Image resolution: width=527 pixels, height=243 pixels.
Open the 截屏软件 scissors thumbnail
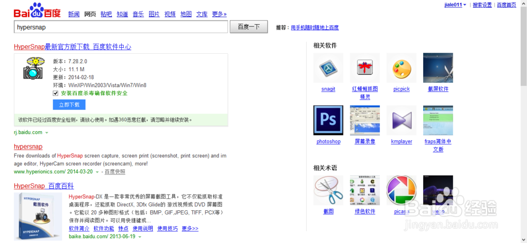click(438, 67)
